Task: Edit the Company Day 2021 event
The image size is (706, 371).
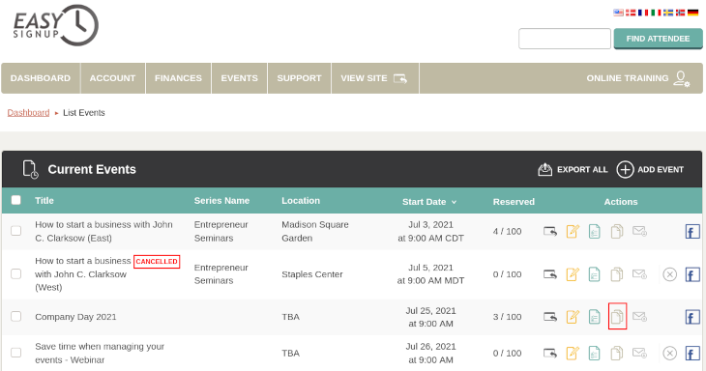Action: coord(573,317)
